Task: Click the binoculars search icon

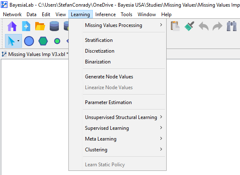Action: 232,27
